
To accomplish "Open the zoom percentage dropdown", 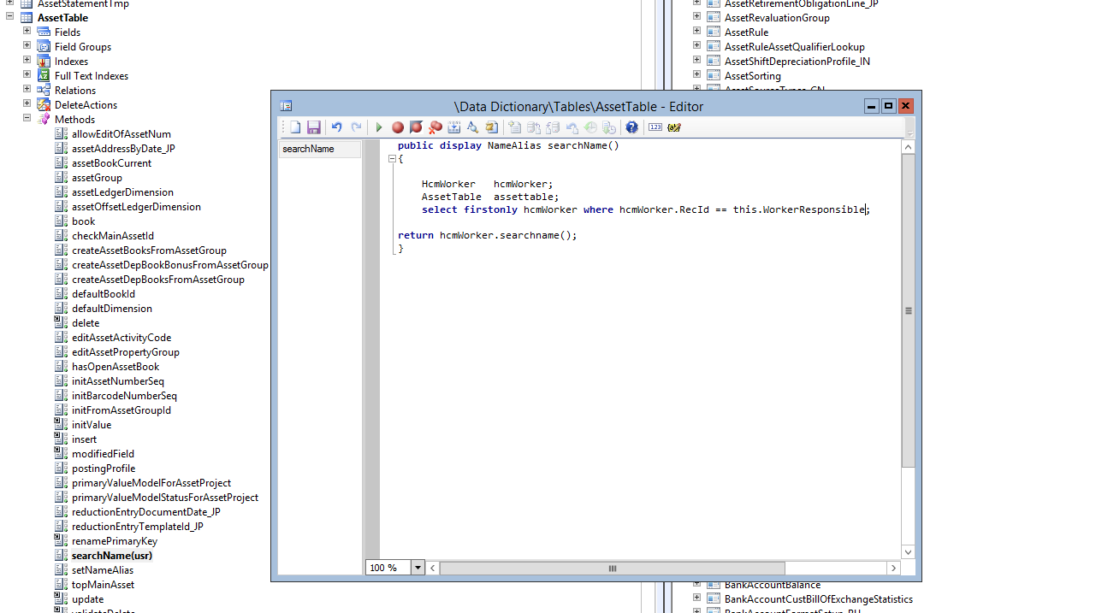I will pos(417,567).
